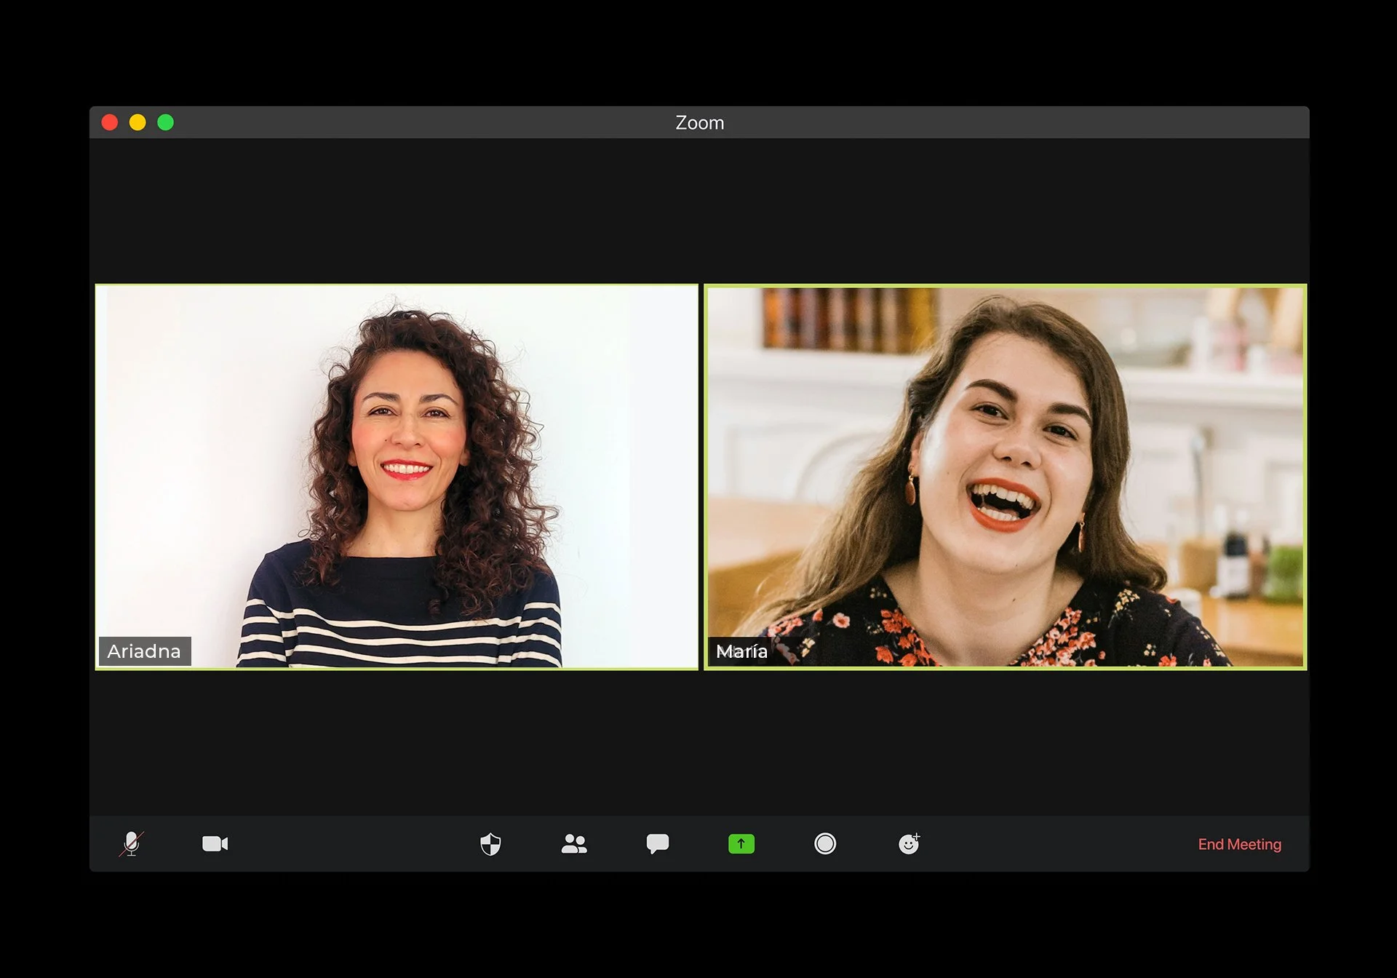Screen dimensions: 1397x978
Task: Start sharing screen with green button
Action: (741, 844)
